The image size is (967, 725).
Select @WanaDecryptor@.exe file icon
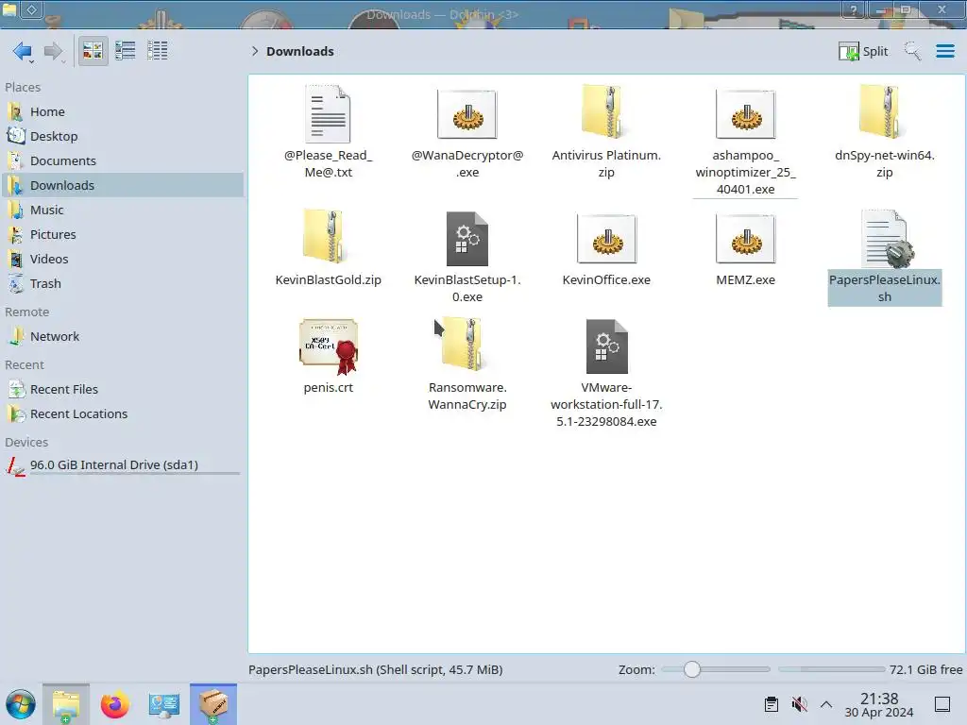tap(467, 114)
